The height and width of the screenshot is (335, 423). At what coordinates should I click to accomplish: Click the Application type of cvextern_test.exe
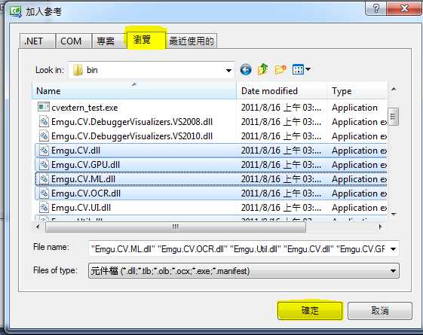[x=354, y=108]
